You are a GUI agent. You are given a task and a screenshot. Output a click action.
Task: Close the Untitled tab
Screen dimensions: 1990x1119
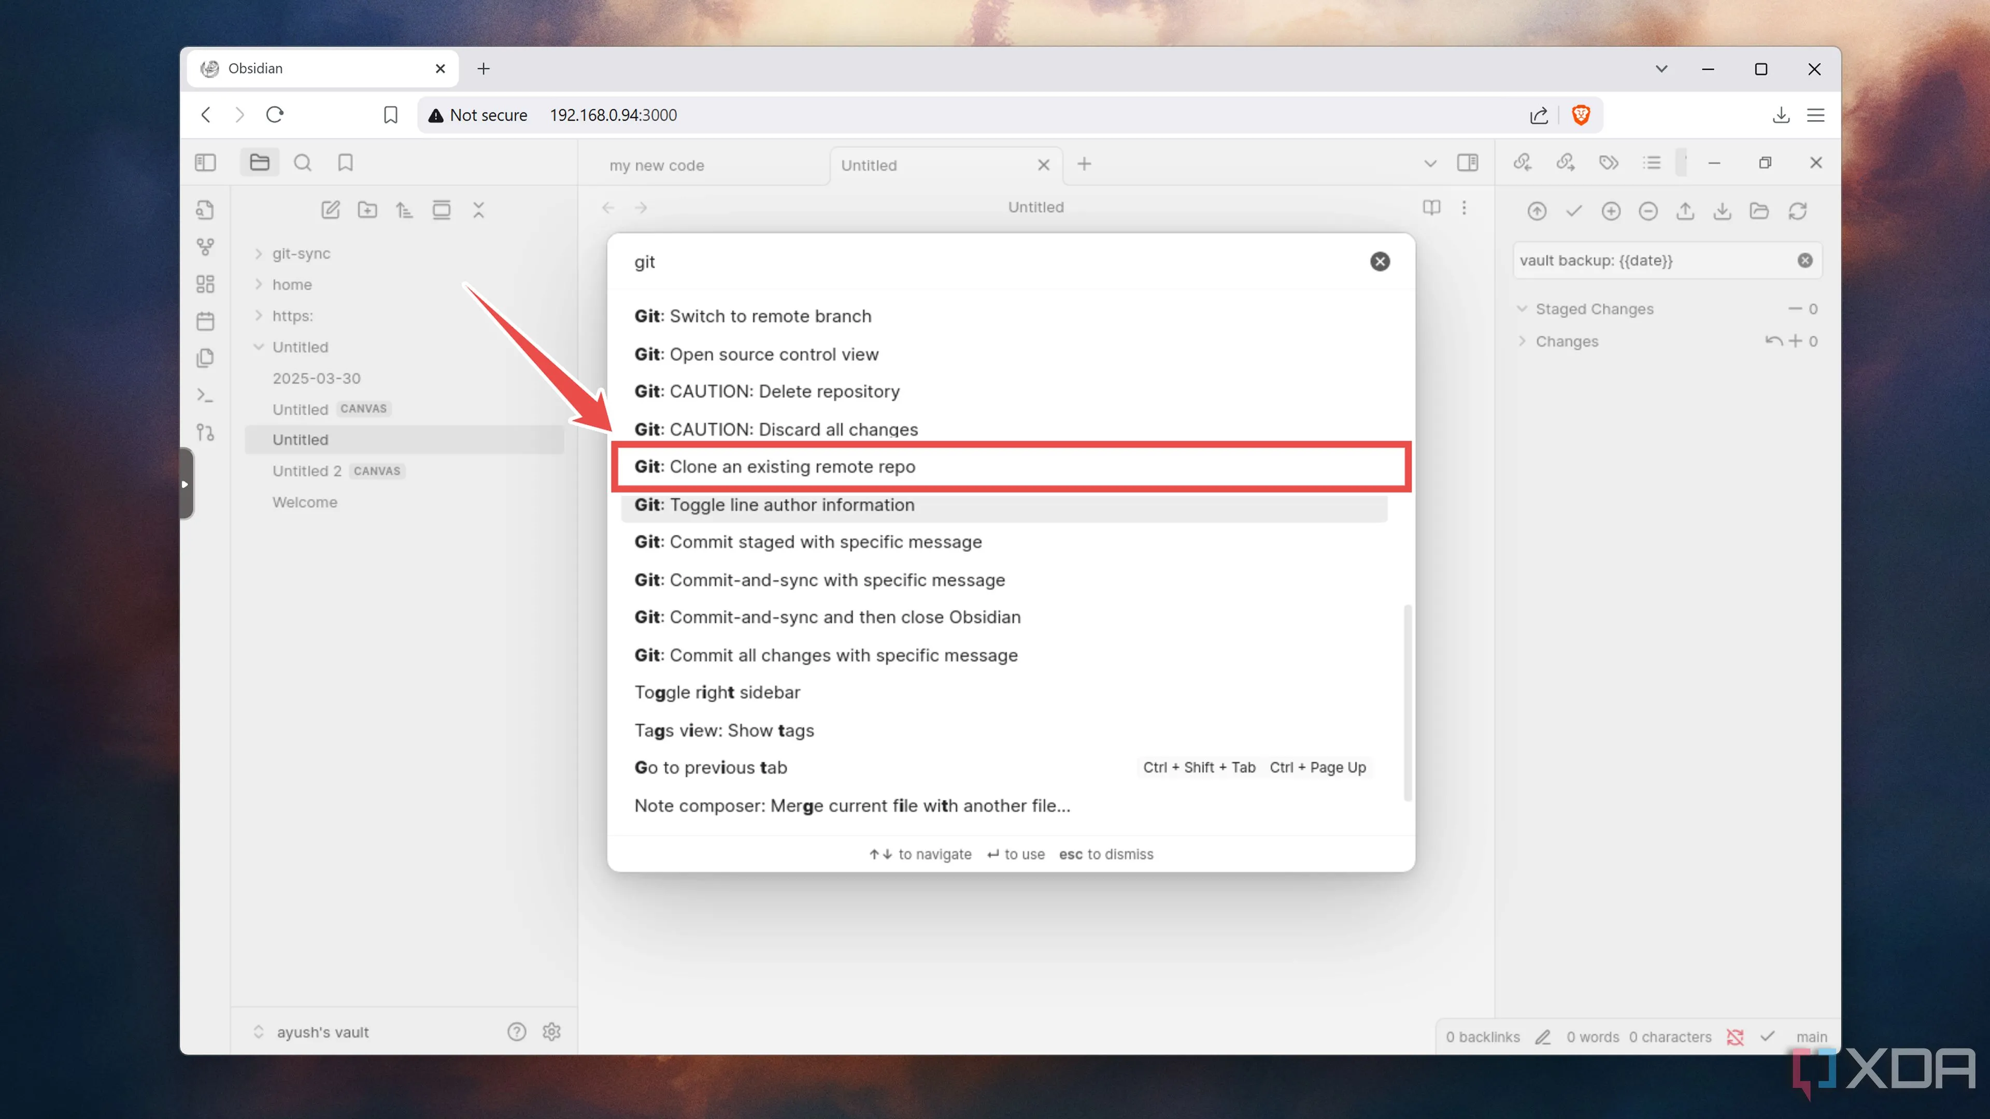tap(1044, 165)
